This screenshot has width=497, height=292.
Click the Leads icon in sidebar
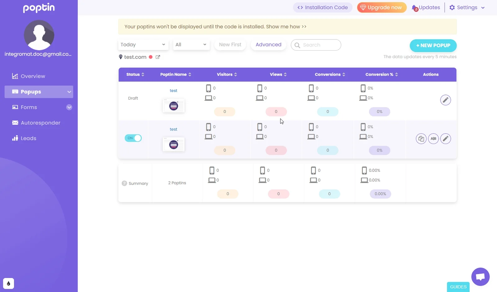tap(15, 138)
